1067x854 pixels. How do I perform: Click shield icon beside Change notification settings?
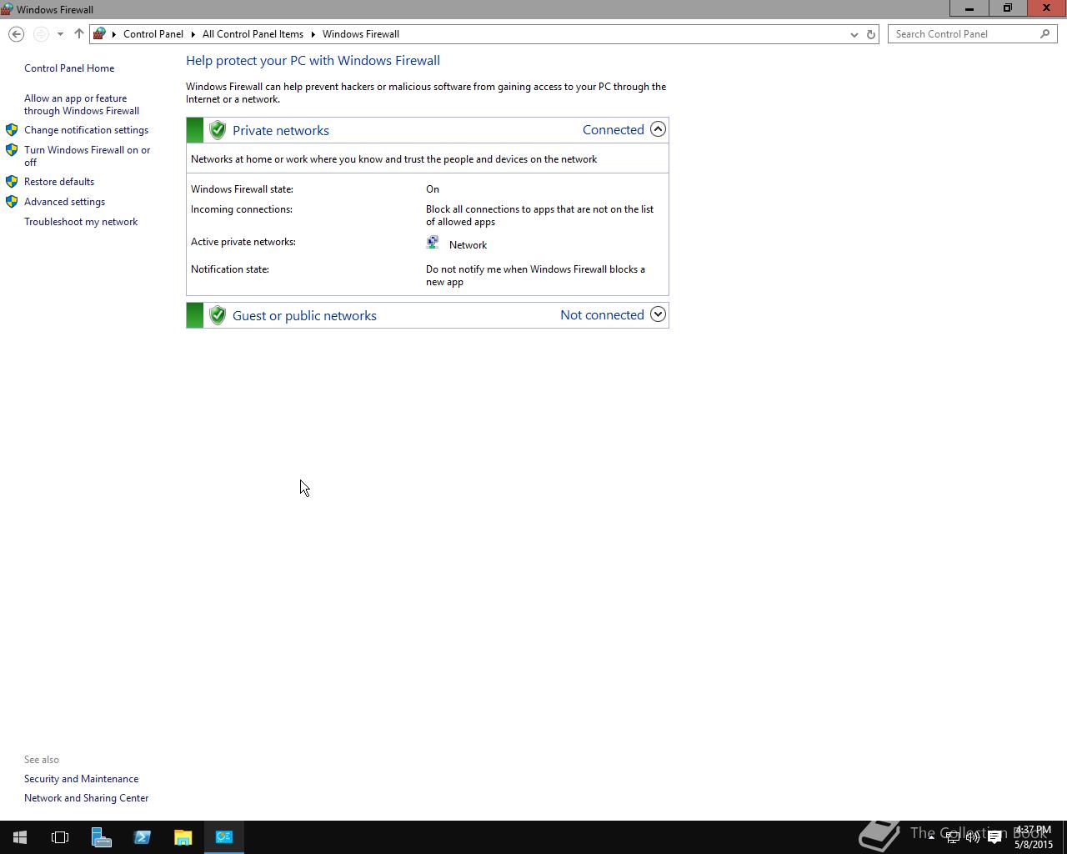(12, 130)
